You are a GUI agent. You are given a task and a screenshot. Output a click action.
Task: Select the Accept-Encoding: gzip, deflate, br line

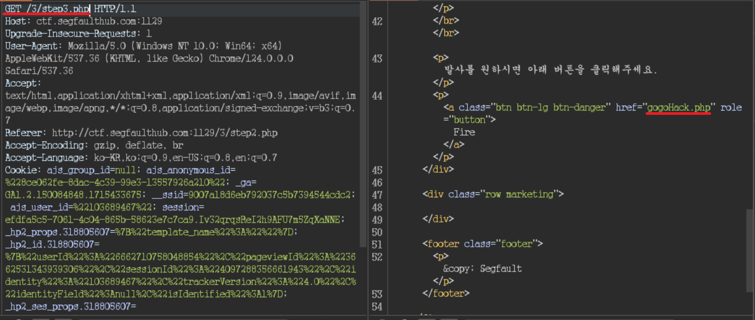pos(94,146)
